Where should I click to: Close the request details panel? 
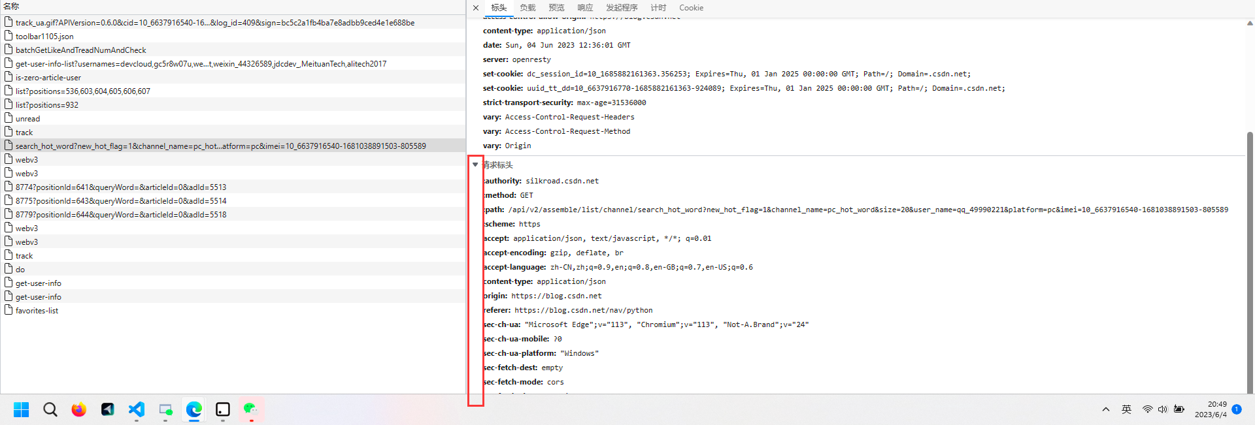click(476, 8)
